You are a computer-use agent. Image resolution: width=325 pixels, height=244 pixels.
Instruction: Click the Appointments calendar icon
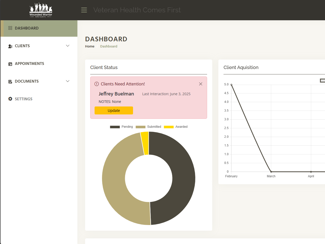click(x=10, y=64)
